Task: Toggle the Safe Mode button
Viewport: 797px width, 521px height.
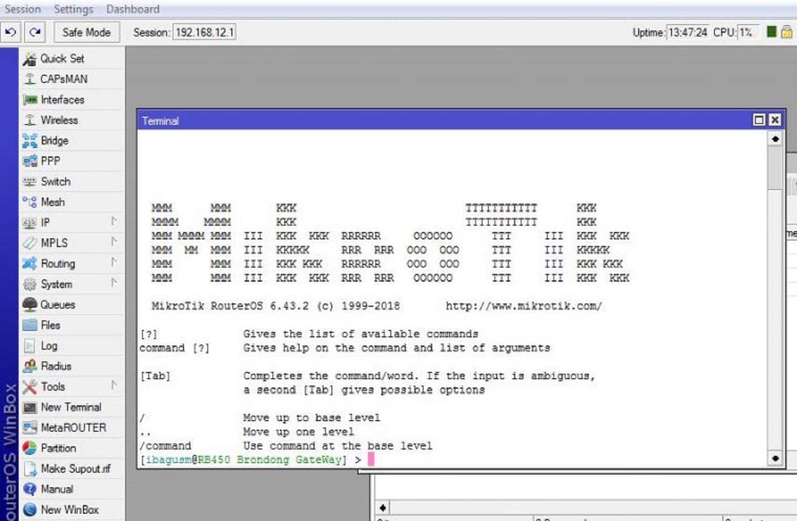Action: tap(86, 32)
